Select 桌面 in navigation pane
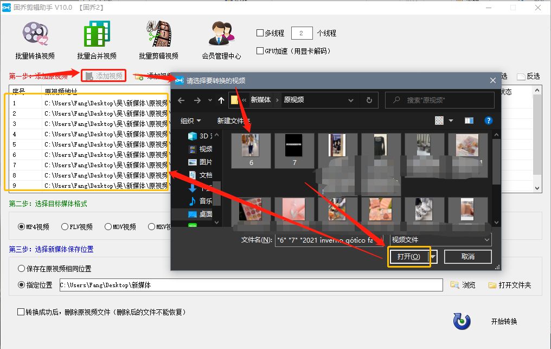Screen dimensions: 551x349 click(x=200, y=214)
